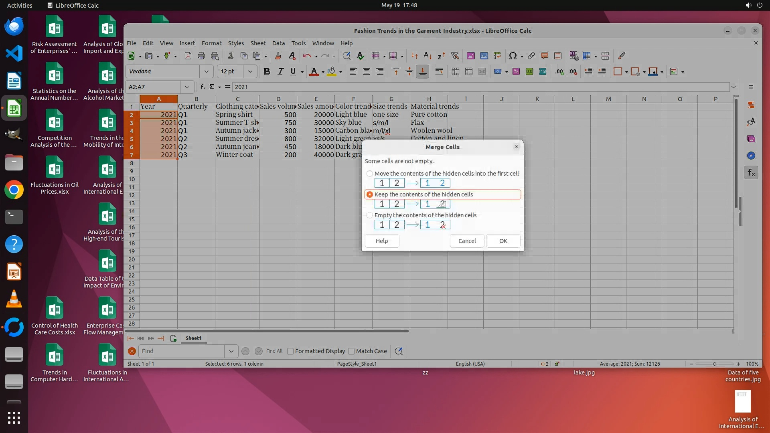Click Cancel in Merge Cells dialog
Viewport: 770px width, 433px height.
tap(467, 241)
